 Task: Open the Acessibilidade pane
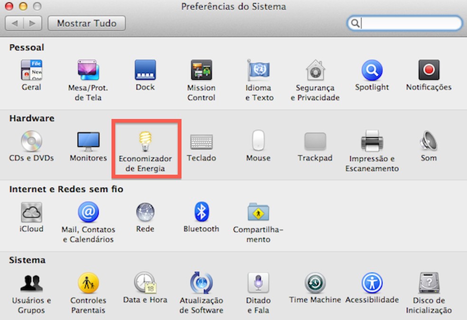[372, 282]
